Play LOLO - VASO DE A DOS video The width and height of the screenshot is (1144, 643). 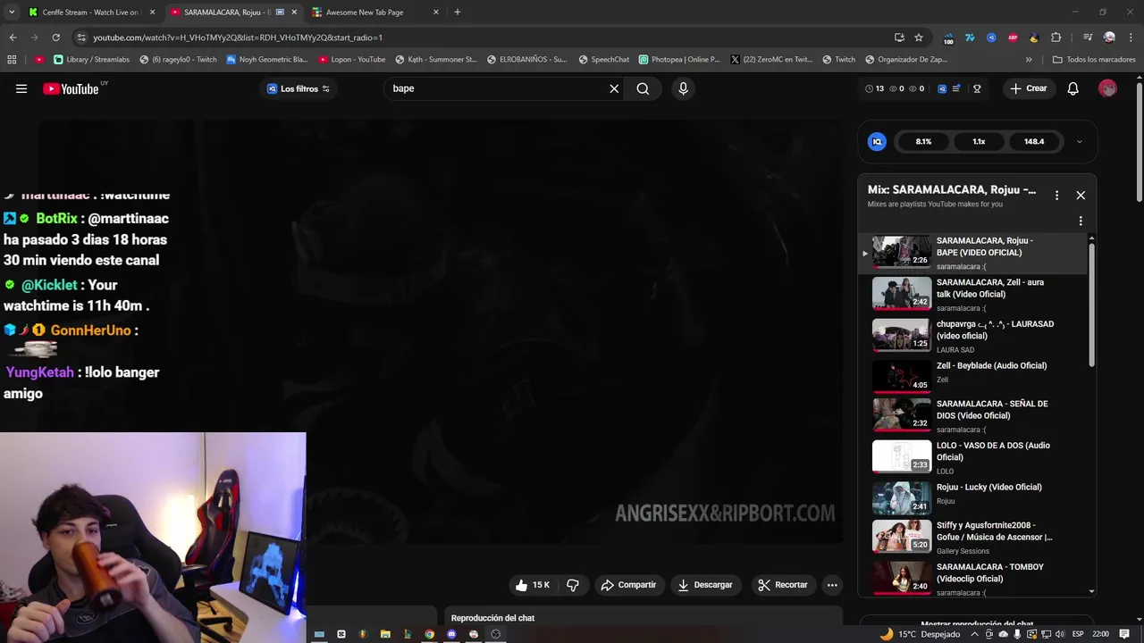972,457
